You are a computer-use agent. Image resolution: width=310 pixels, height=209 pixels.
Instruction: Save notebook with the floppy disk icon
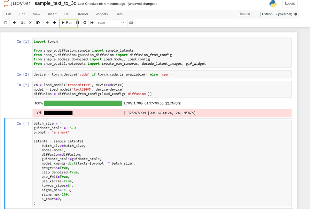pos(6,23)
